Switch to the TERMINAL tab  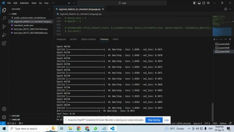(x=104, y=39)
